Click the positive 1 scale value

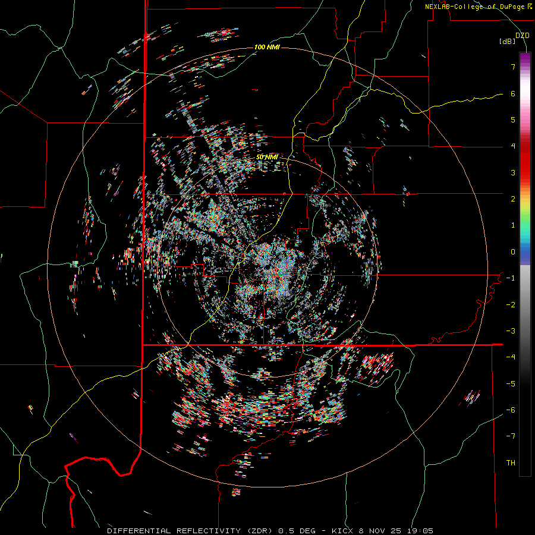click(513, 225)
